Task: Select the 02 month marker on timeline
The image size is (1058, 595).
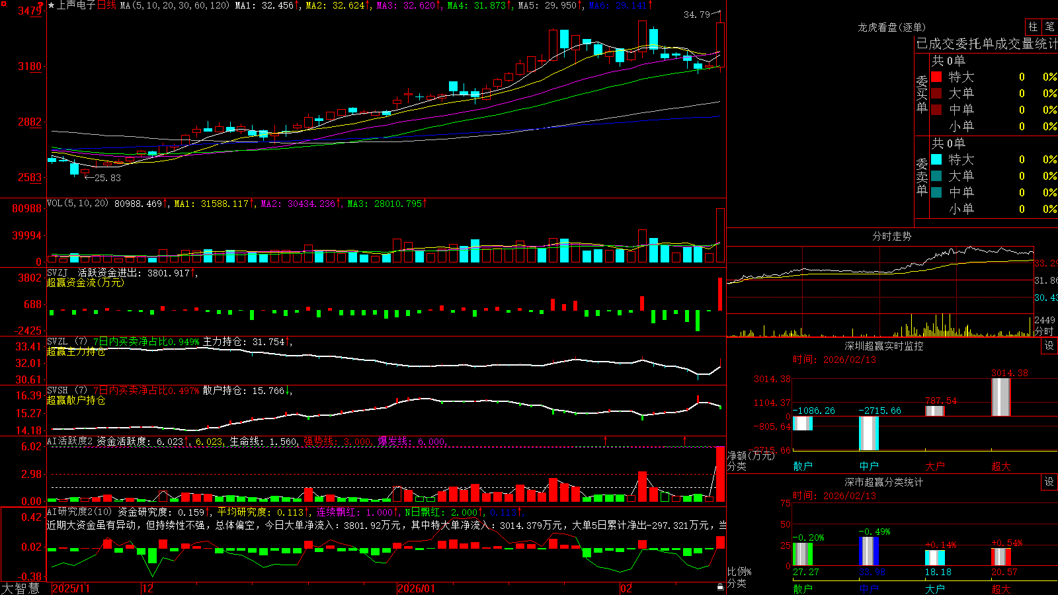Action: tap(626, 588)
